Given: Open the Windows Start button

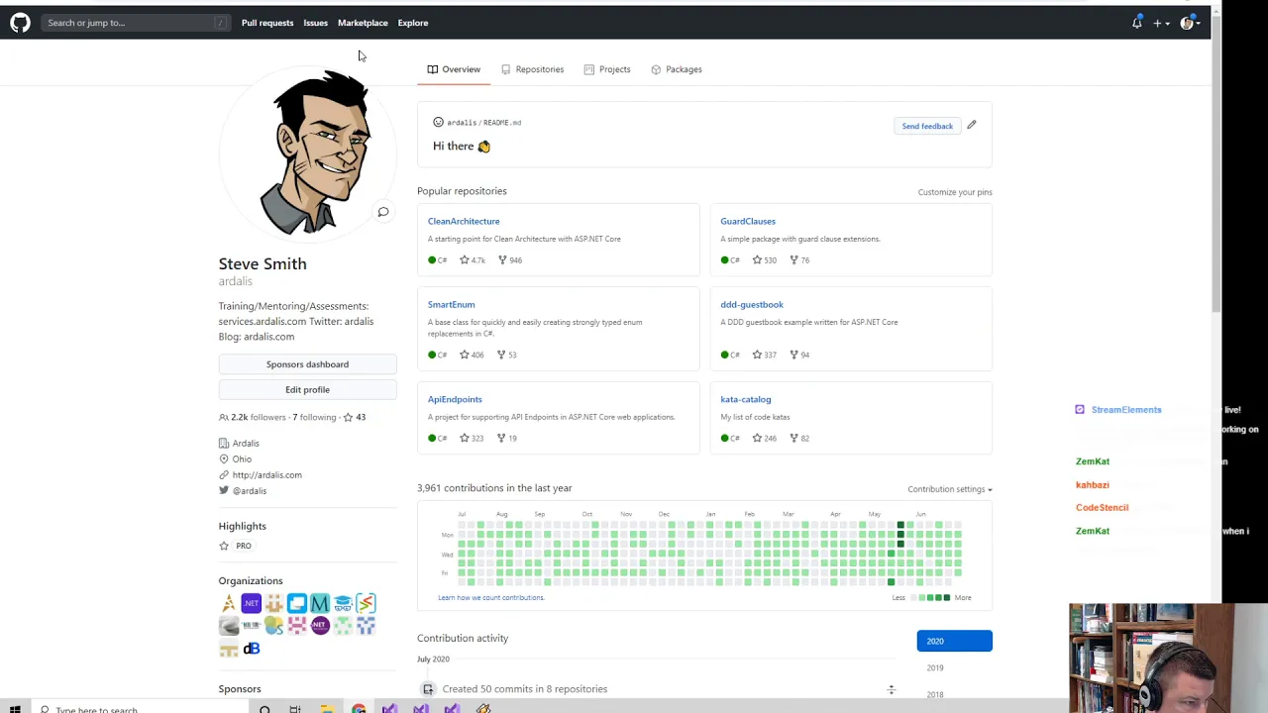Looking at the screenshot, I should 15,708.
